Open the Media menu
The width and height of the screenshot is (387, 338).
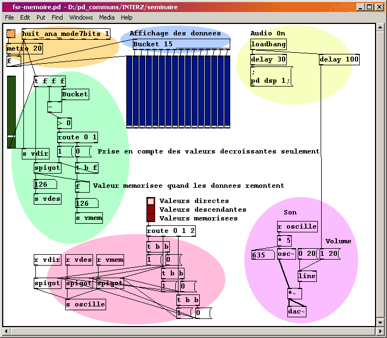coord(106,17)
